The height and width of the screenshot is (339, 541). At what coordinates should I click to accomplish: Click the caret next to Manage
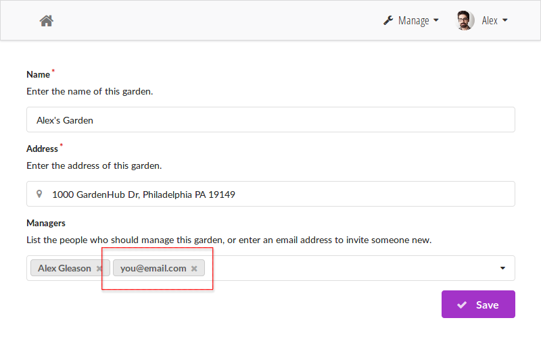436,20
